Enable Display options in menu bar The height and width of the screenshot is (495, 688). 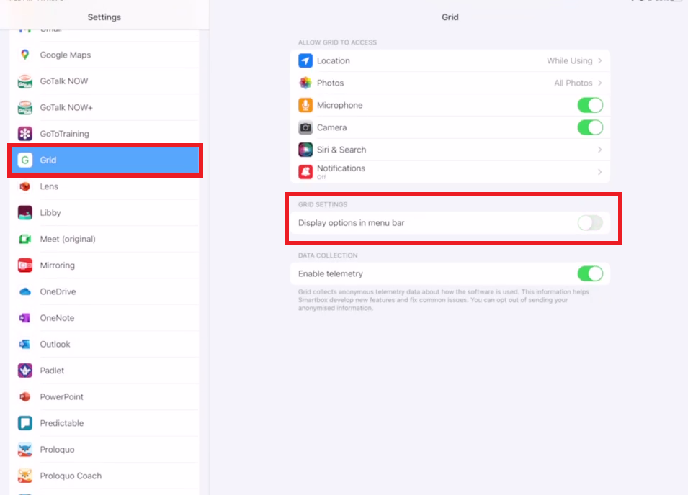point(590,223)
